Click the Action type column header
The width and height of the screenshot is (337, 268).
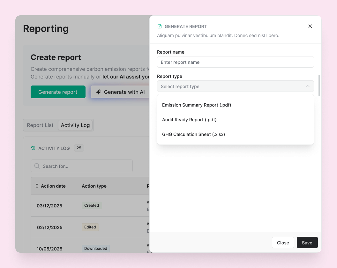tap(94, 186)
